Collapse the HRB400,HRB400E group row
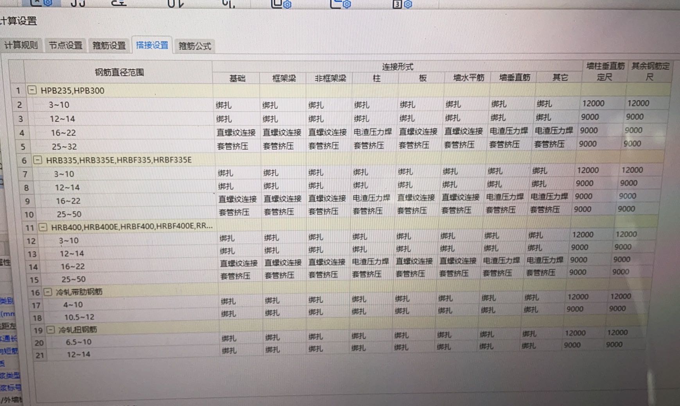 [43, 227]
